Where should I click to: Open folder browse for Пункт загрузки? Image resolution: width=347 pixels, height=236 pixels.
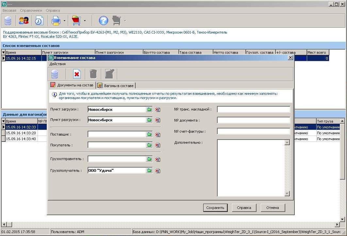pyautogui.click(x=149, y=110)
